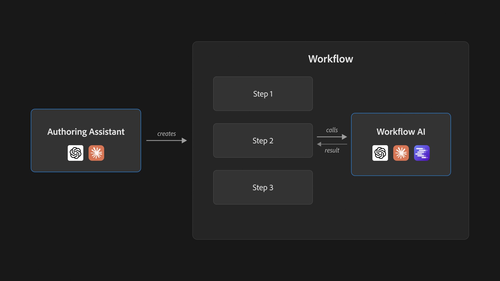Viewport: 500px width, 281px height.
Task: Select the Step 2 box
Action: coord(263,140)
